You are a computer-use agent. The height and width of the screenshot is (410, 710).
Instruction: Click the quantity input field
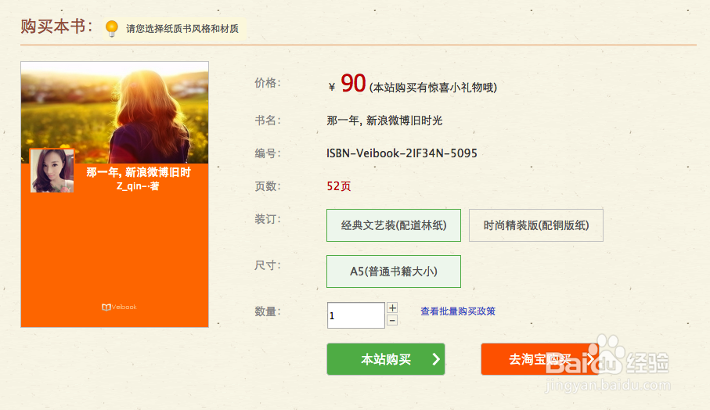pos(356,315)
